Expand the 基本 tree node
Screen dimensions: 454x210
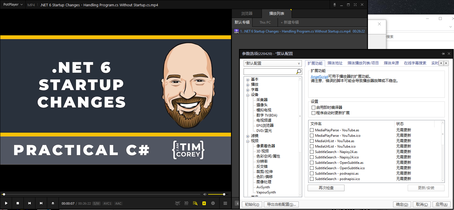pyautogui.click(x=248, y=79)
